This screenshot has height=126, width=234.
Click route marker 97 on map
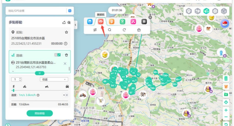(131, 93)
